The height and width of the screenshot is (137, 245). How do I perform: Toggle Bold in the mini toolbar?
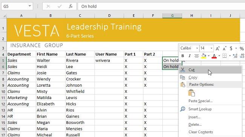pos(183,56)
